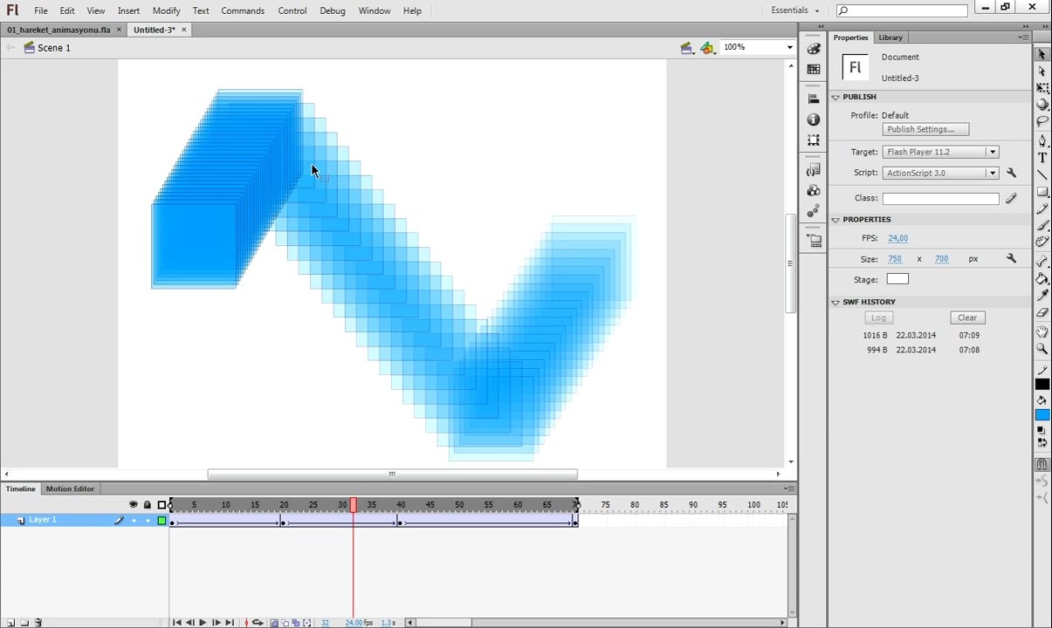Open the Edit Scene dropdown
Viewport: 1052px width, 628px height.
[688, 48]
